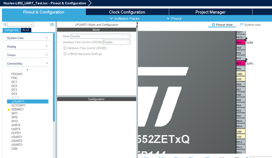Select I2C1 peripheral
The width and height of the screenshot is (272, 158).
[x=14, y=82]
